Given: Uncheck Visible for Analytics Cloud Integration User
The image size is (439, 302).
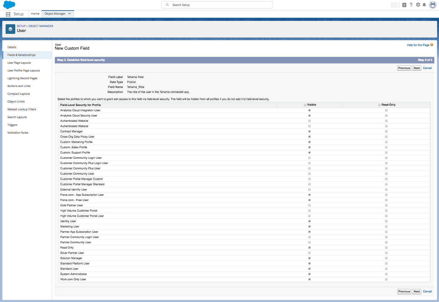Looking at the screenshot, I should tap(309, 110).
